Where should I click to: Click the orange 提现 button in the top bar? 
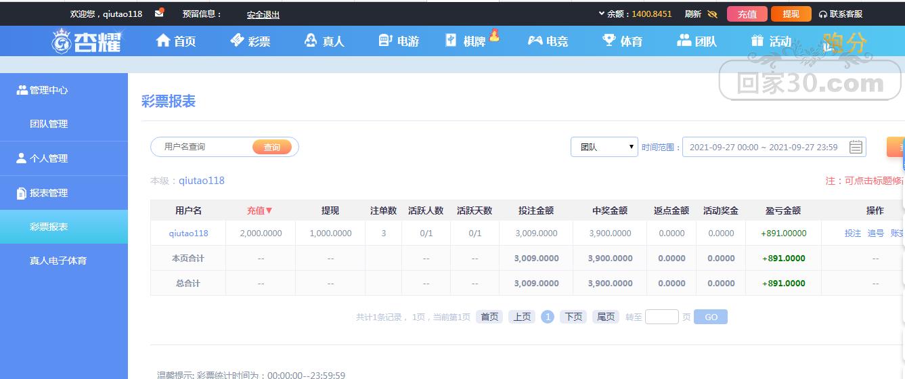(791, 14)
